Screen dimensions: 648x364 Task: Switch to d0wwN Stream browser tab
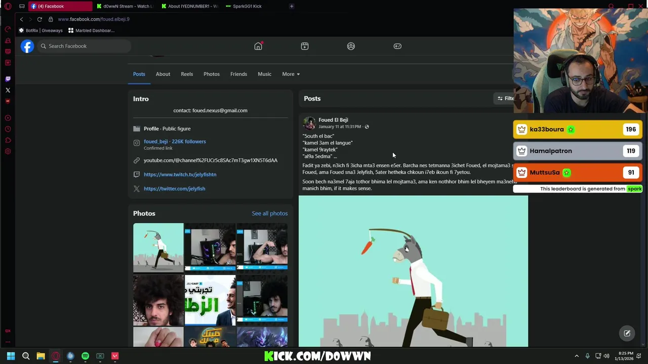pos(125,6)
